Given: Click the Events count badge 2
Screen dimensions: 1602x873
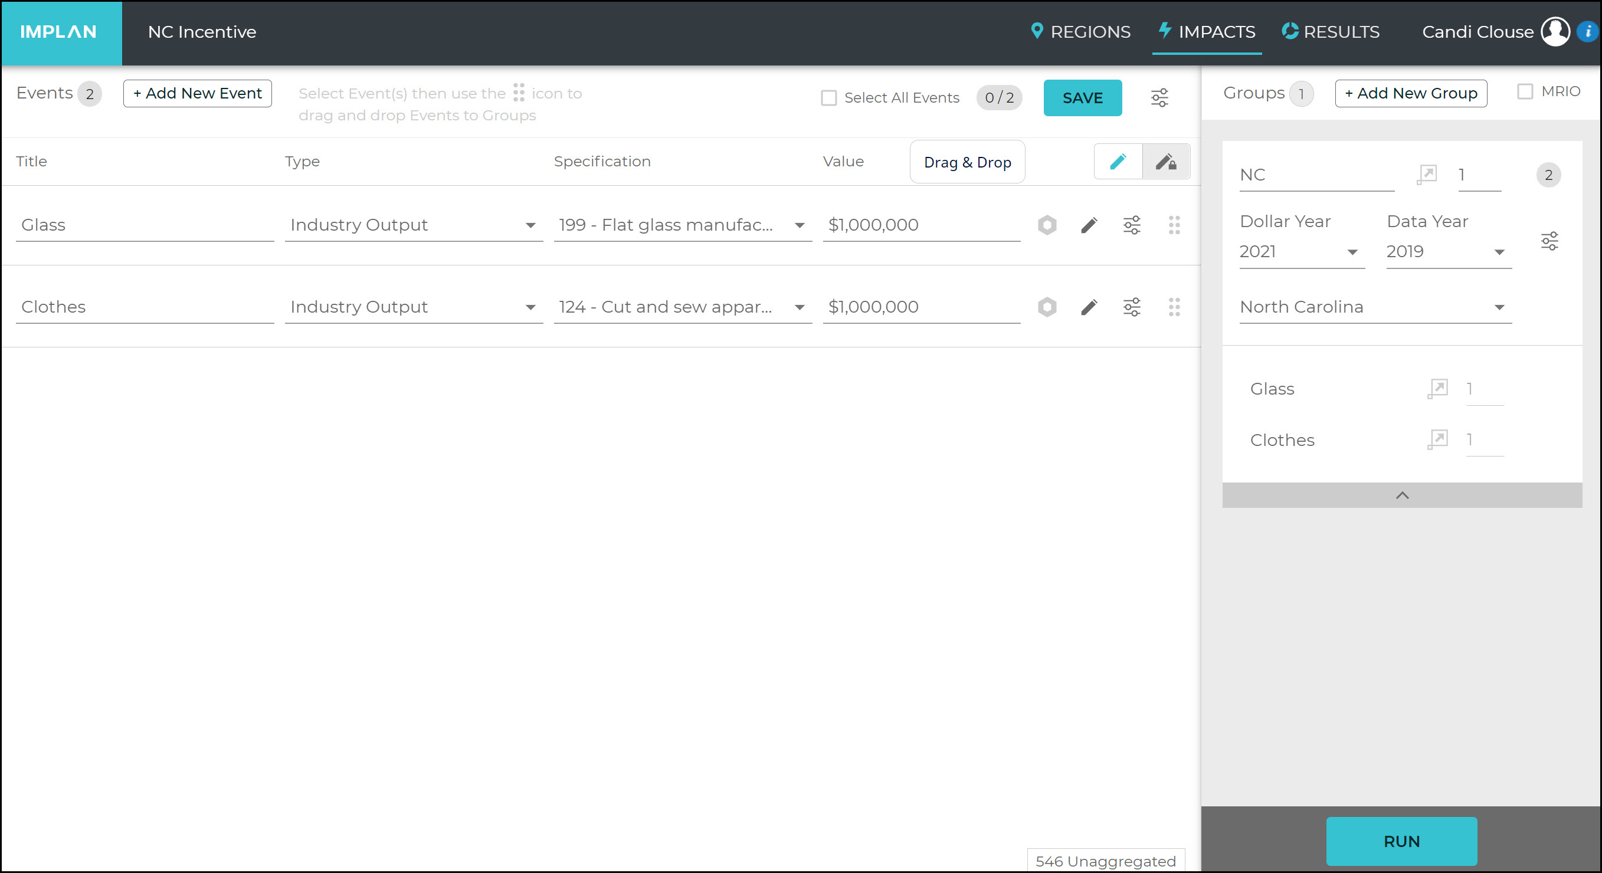Looking at the screenshot, I should coord(90,94).
